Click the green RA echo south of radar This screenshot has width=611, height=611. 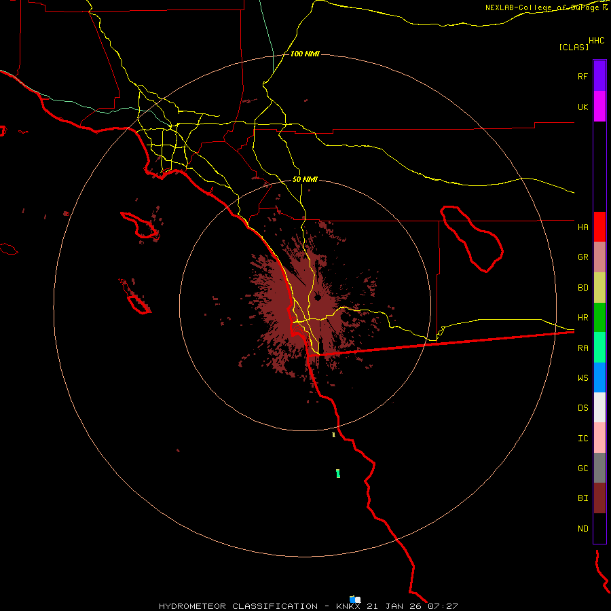tap(338, 473)
